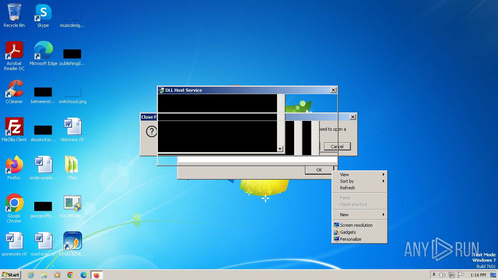Switch to Firefox taskbar button
The width and height of the screenshot is (498, 280).
(97, 275)
